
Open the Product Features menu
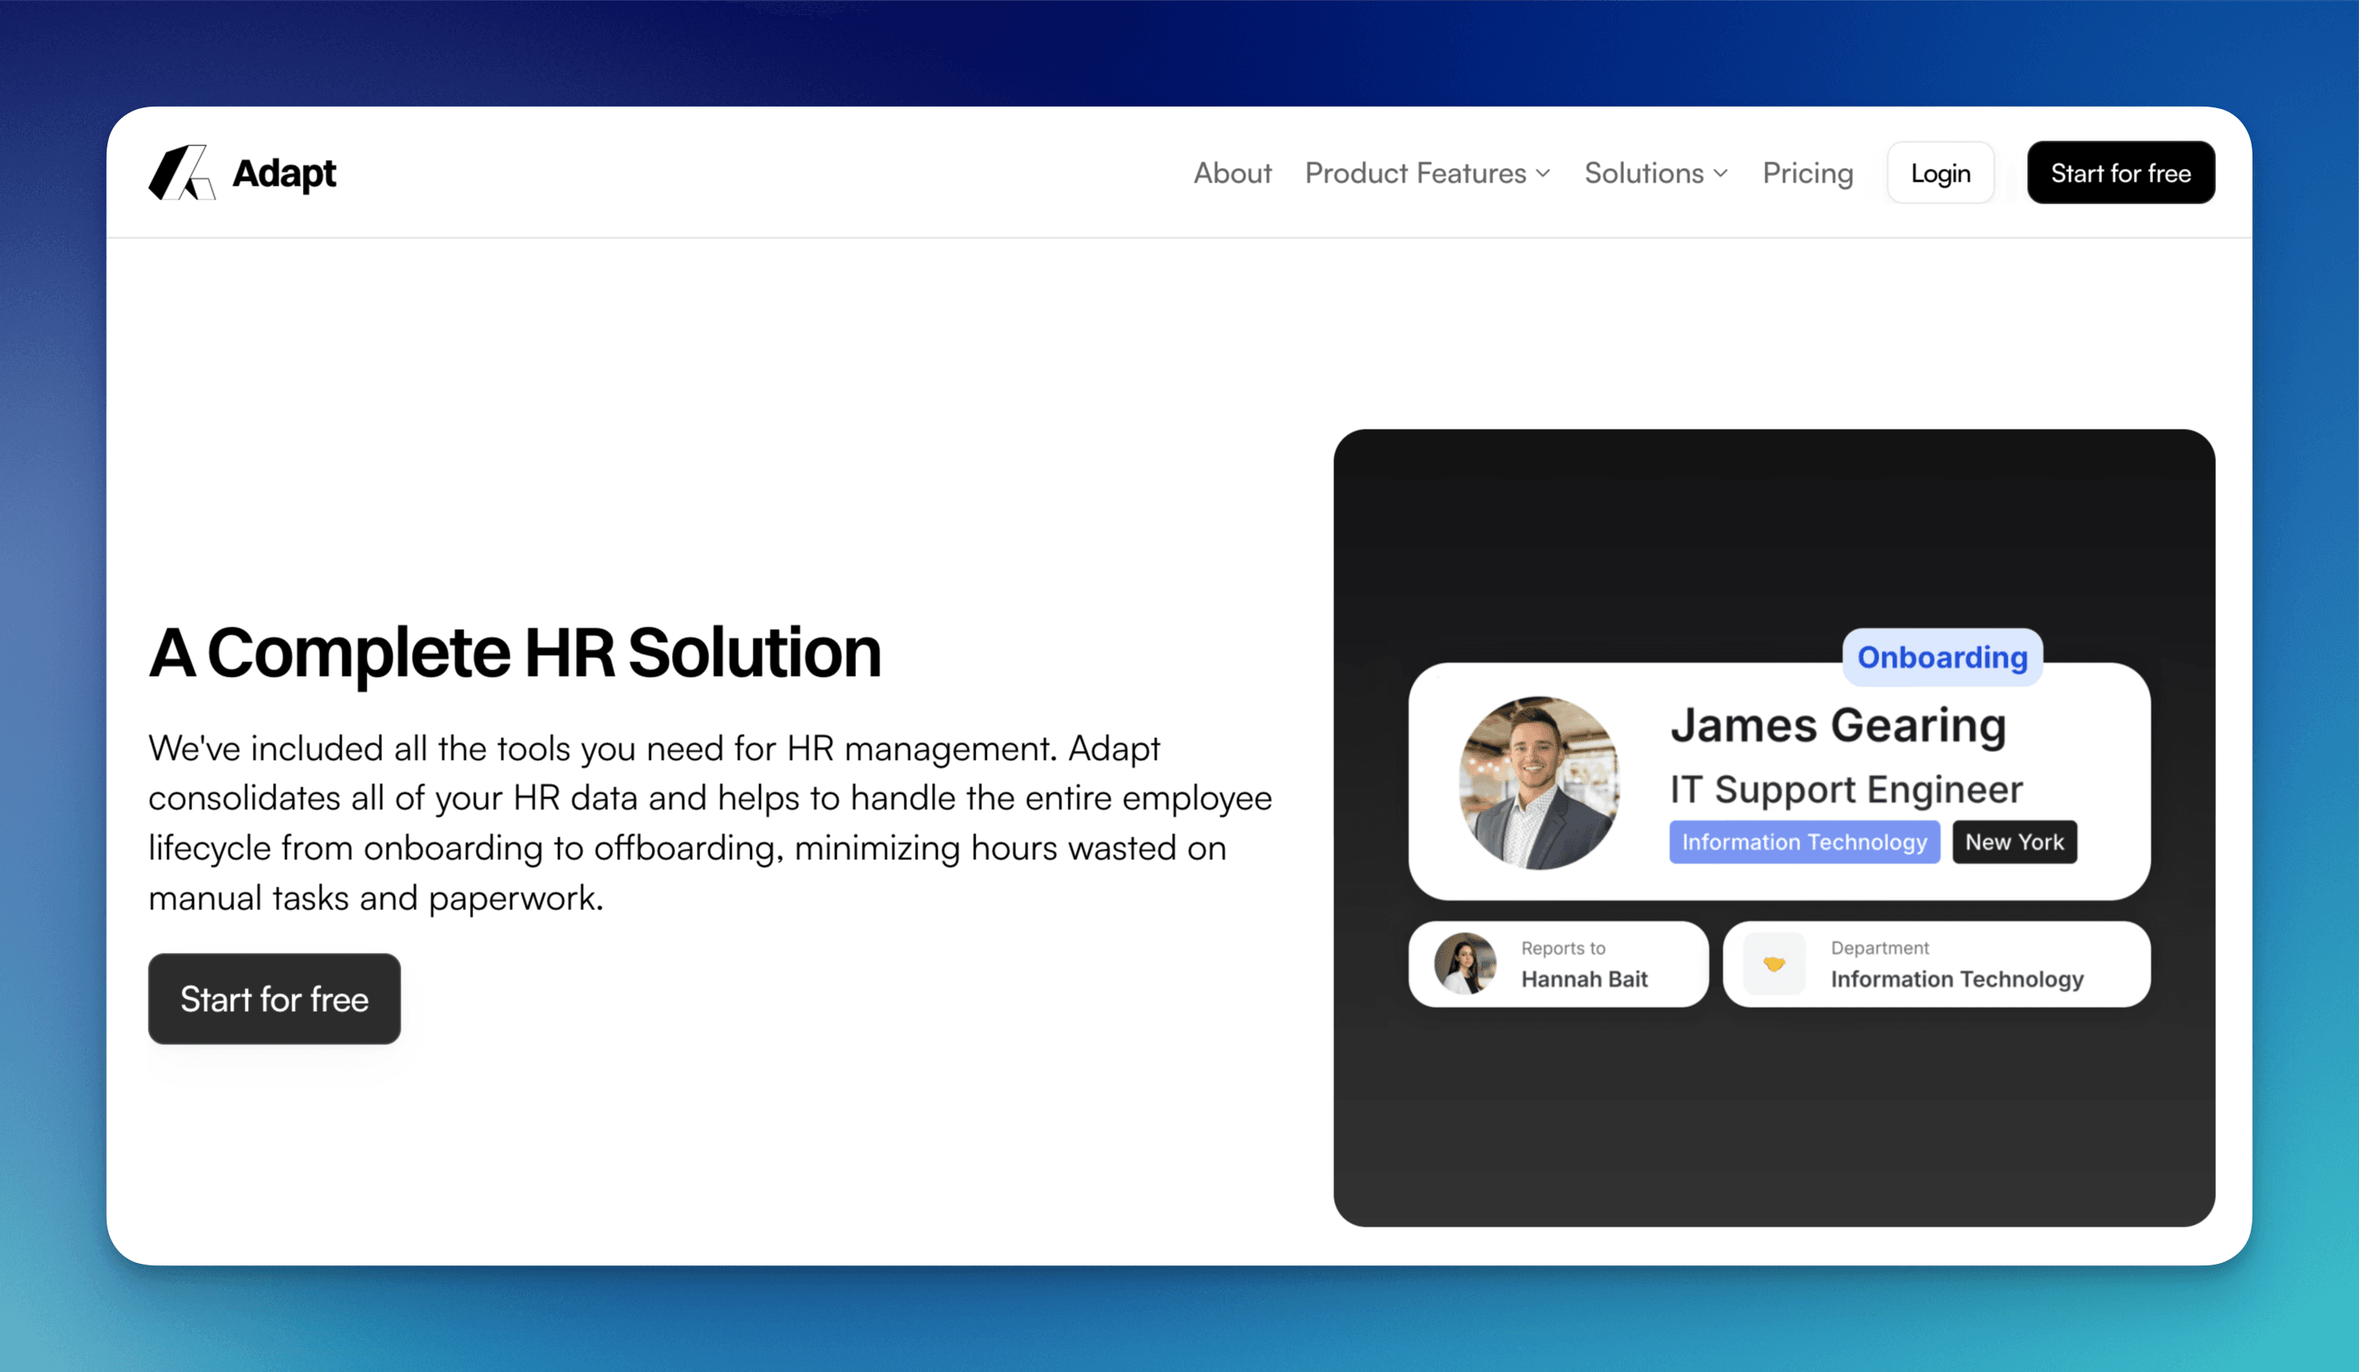[1414, 173]
